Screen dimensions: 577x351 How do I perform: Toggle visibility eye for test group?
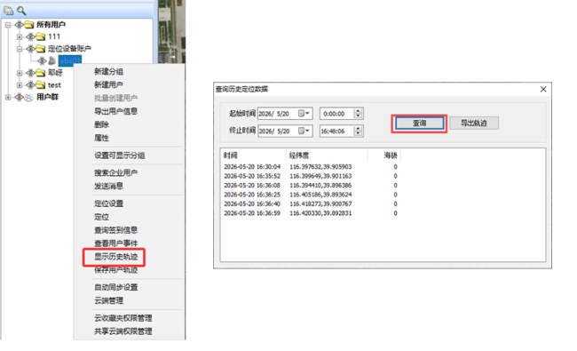[x=31, y=85]
